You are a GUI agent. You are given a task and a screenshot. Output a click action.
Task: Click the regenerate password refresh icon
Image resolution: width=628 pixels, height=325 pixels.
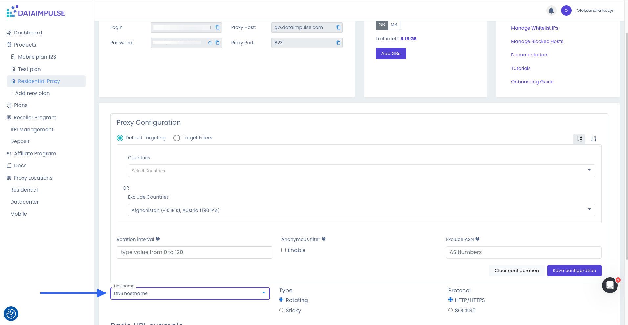(x=210, y=43)
